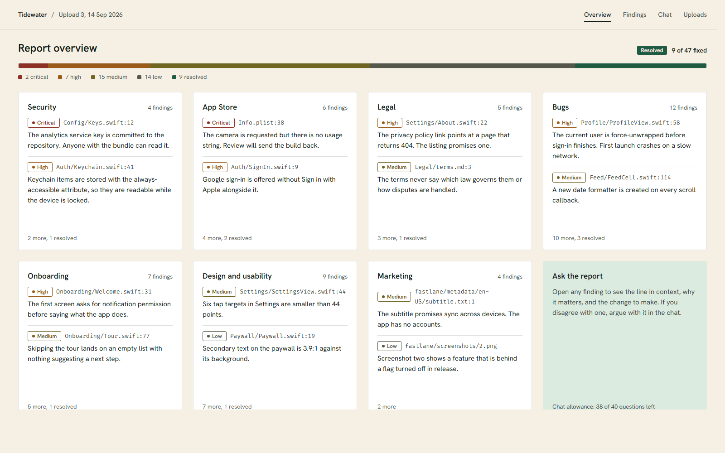The width and height of the screenshot is (725, 453).
Task: Open file path Auth/Keychain.swift:41
Action: 95,167
